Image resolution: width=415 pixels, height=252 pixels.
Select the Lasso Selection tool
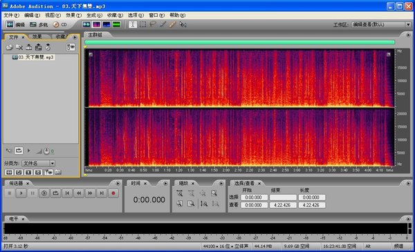tap(153, 25)
